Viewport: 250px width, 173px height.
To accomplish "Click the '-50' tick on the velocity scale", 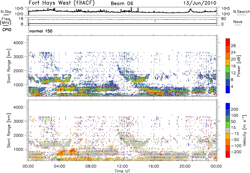I will pyautogui.click(x=234, y=140).
